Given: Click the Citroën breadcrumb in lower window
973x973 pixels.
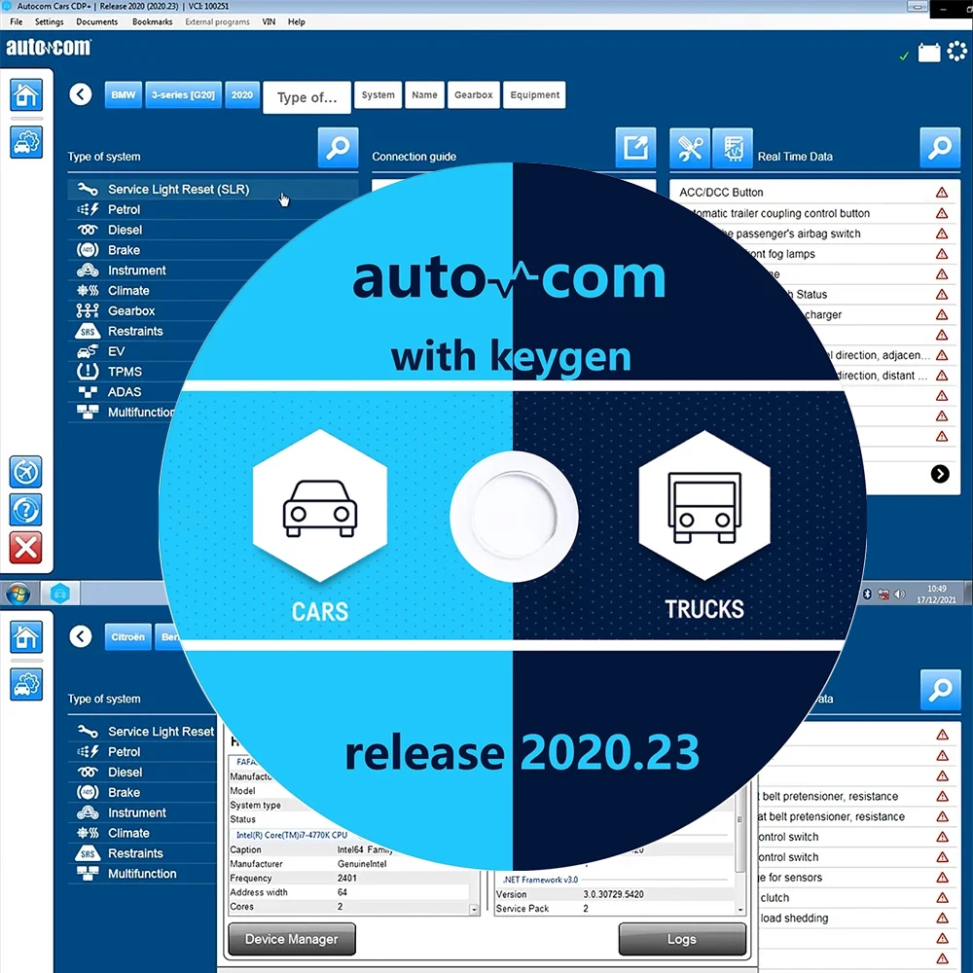Looking at the screenshot, I should click(127, 636).
